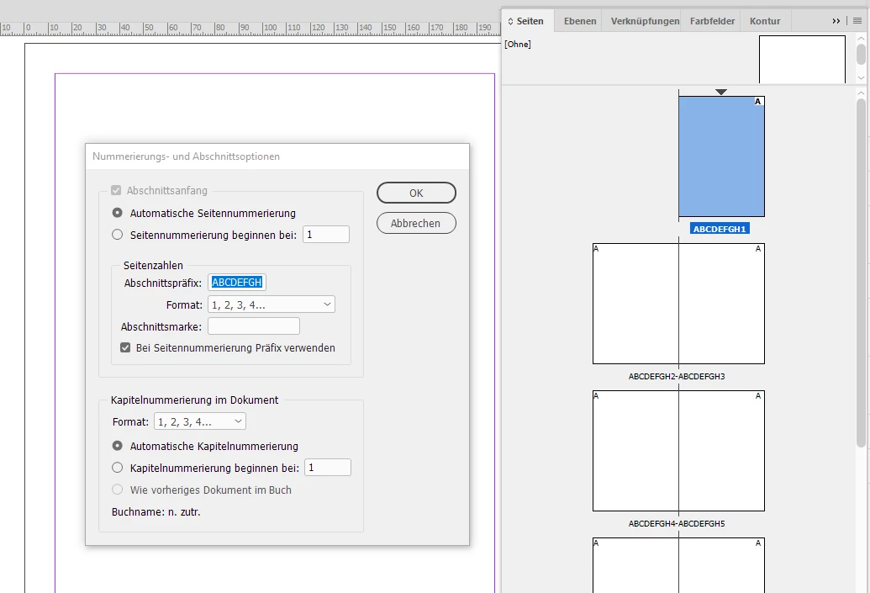Switch to the Kontur tab
The width and height of the screenshot is (870, 593).
[x=765, y=21]
